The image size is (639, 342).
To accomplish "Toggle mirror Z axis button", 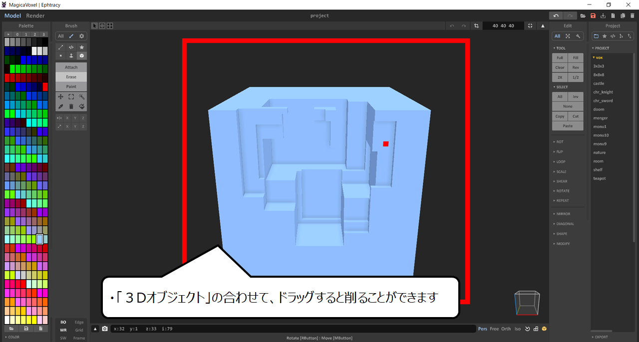I will pyautogui.click(x=83, y=118).
